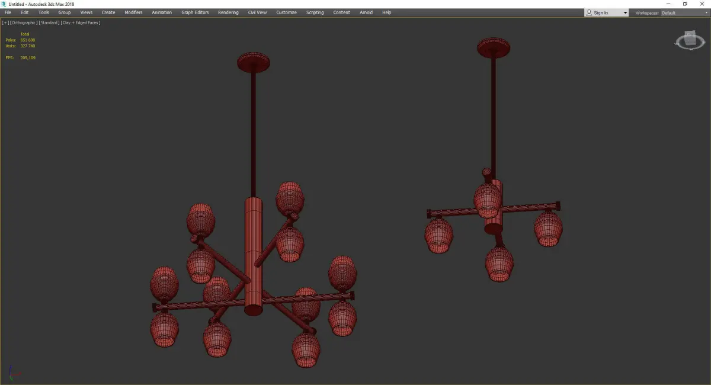Open the Views menu
This screenshot has width=711, height=385.
[87, 12]
